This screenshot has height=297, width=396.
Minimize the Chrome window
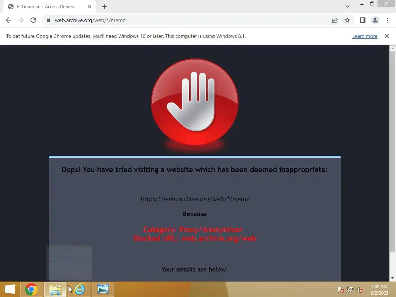[362, 4]
